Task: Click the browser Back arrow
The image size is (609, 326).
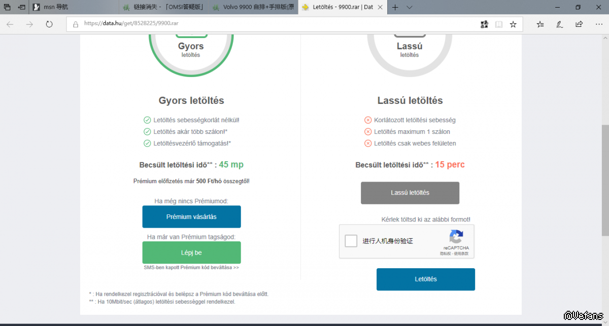Action: click(10, 24)
